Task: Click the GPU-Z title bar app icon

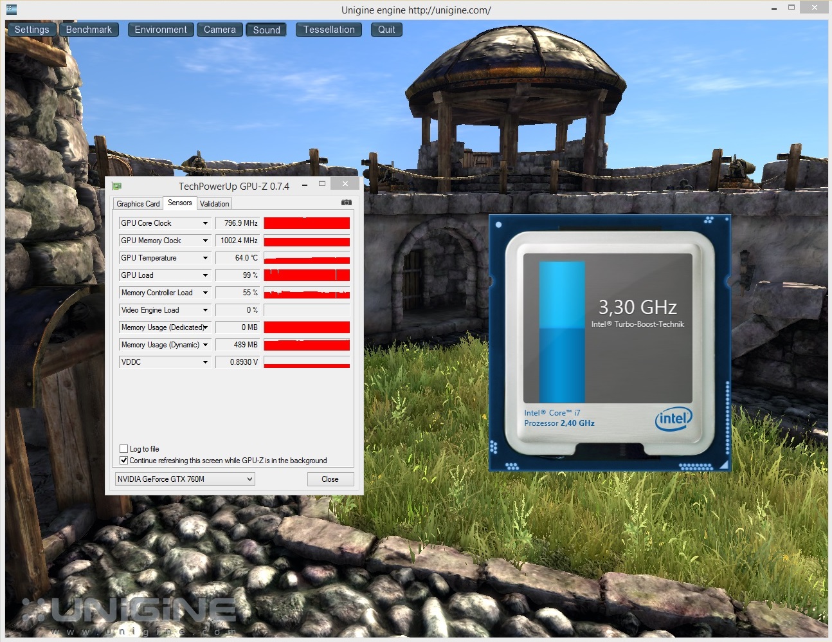Action: coord(117,186)
